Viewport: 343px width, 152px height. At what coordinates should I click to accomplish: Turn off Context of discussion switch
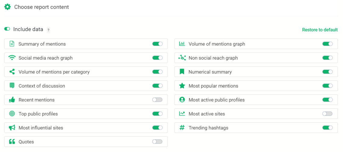[x=157, y=86]
